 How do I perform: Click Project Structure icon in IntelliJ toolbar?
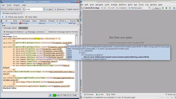pyautogui.click(x=174, y=8)
